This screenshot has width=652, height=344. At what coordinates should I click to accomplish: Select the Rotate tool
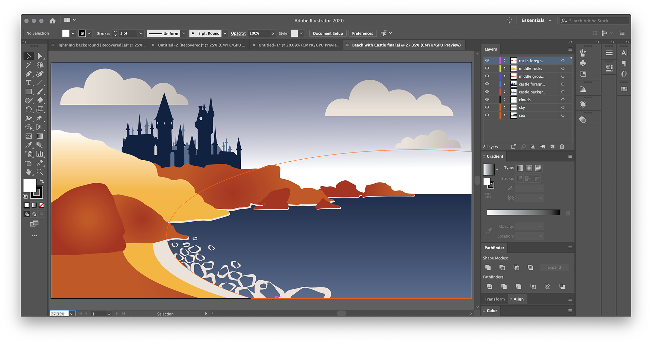coord(29,109)
